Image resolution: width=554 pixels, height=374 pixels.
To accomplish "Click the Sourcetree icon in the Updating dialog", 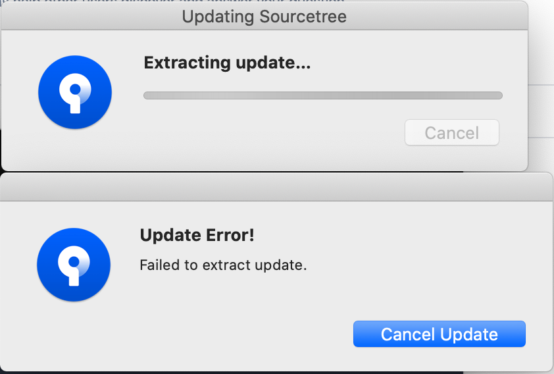I will 75,92.
